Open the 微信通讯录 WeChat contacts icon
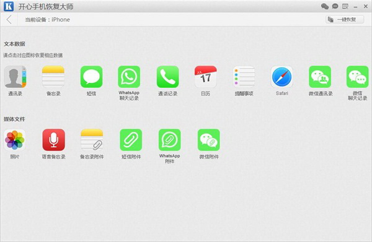Image resolution: width=372 pixels, height=242 pixels. tap(320, 77)
